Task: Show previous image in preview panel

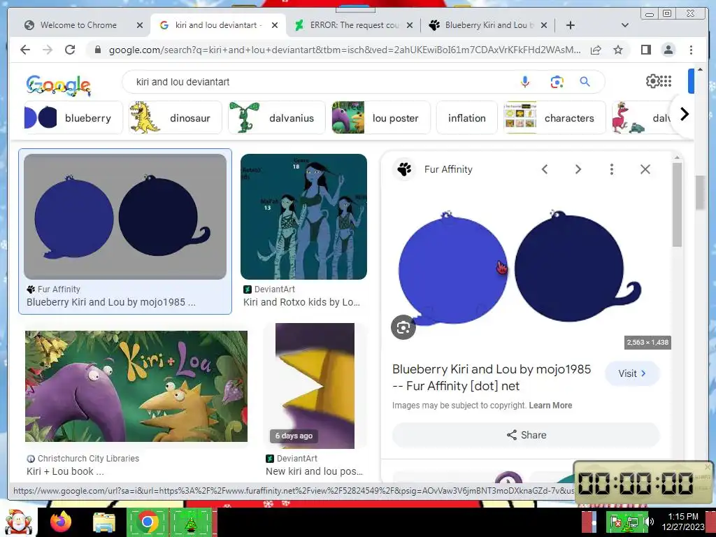Action: click(545, 169)
